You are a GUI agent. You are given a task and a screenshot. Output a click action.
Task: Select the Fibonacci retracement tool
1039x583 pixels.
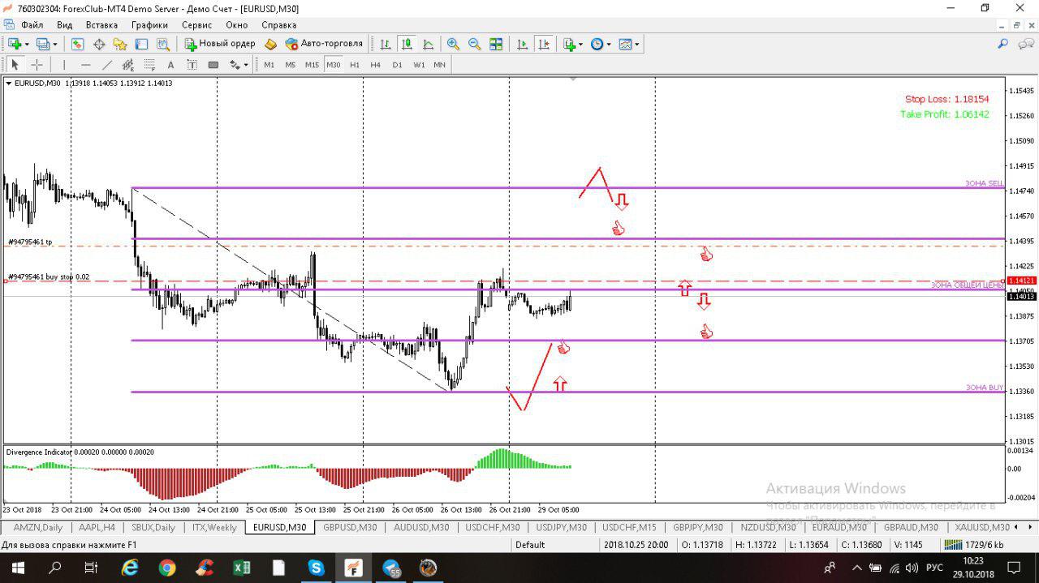click(x=149, y=65)
